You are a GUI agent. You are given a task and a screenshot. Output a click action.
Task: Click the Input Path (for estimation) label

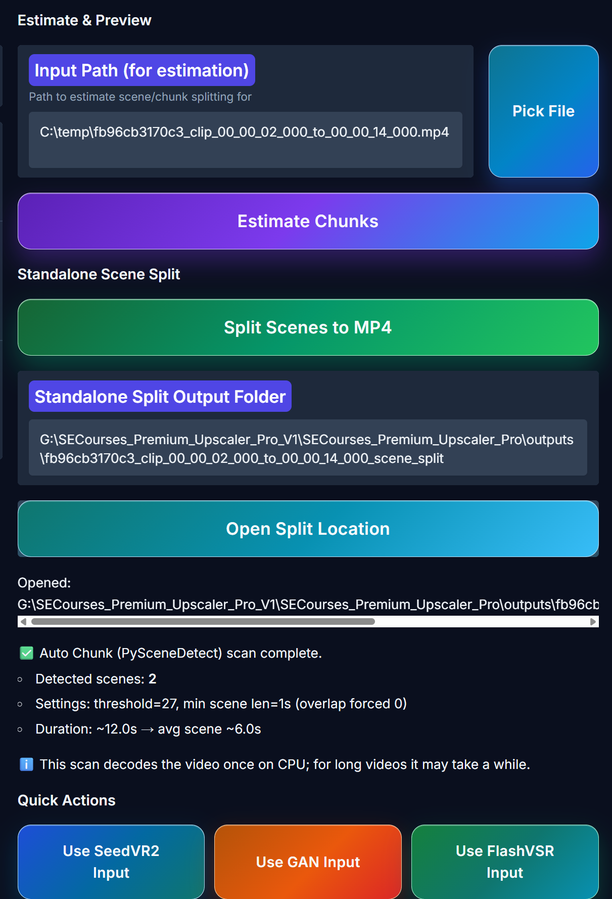pyautogui.click(x=142, y=70)
